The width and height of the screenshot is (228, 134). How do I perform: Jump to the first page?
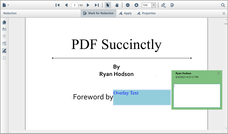coord(57,5)
